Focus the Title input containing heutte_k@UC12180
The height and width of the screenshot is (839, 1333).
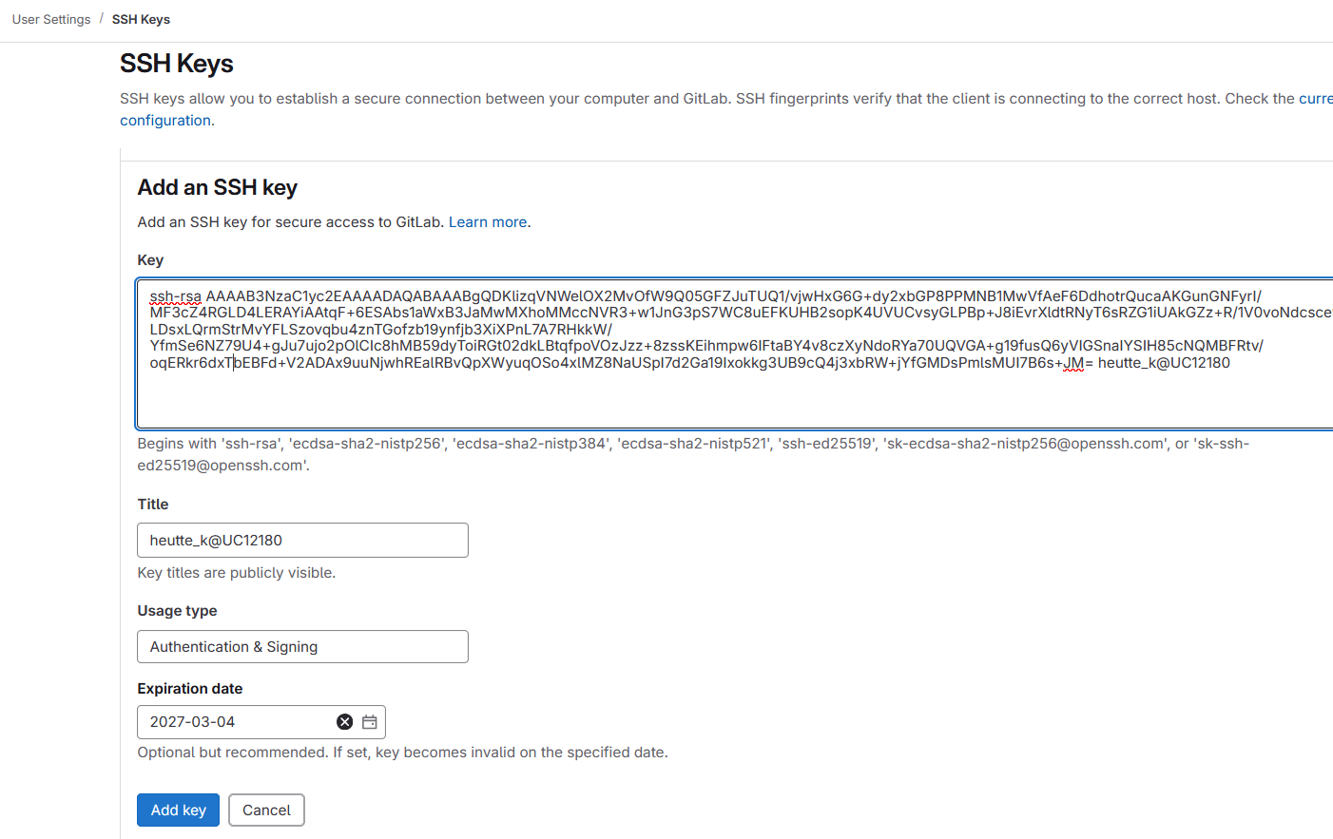302,540
